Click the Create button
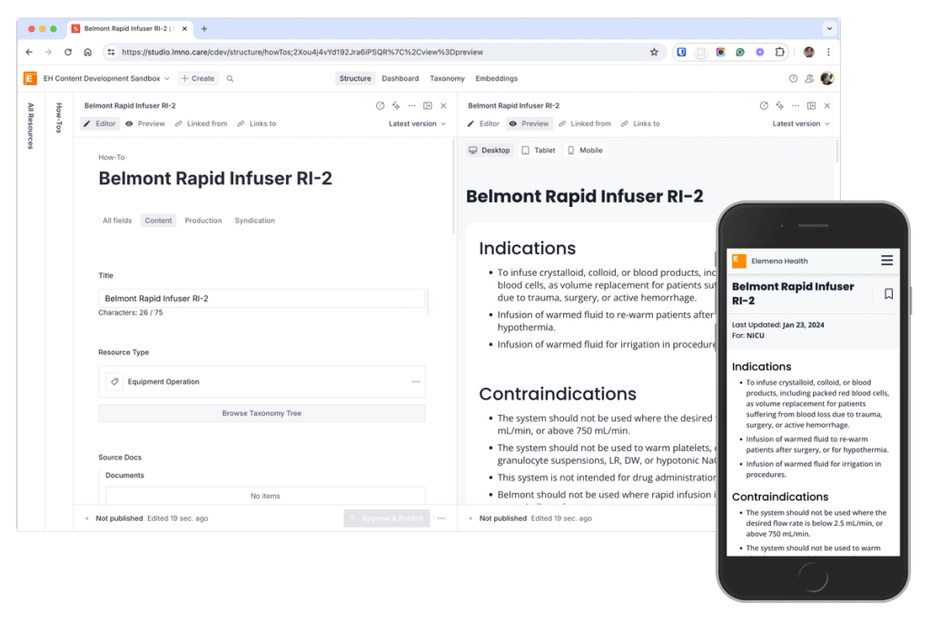The height and width of the screenshot is (621, 930). 198,78
